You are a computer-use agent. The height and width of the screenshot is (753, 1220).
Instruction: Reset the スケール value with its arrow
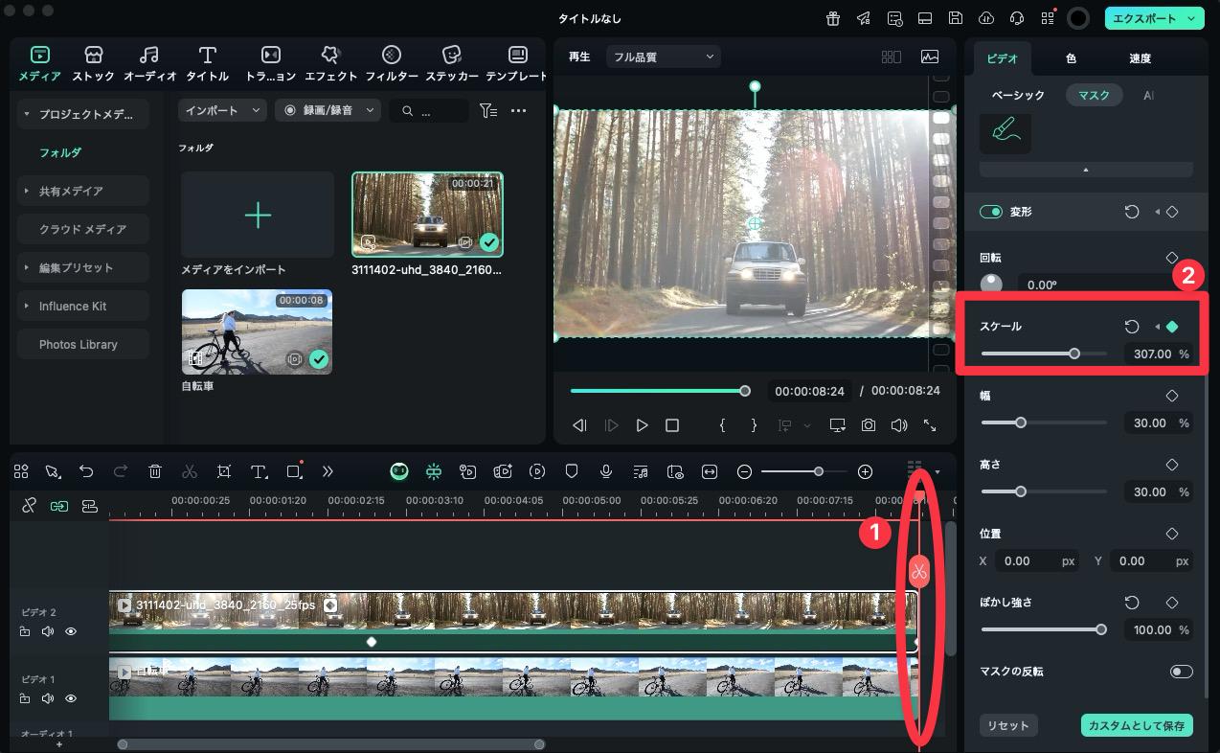point(1132,327)
